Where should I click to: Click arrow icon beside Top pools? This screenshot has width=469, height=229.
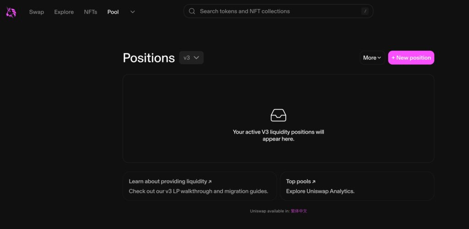(x=314, y=182)
